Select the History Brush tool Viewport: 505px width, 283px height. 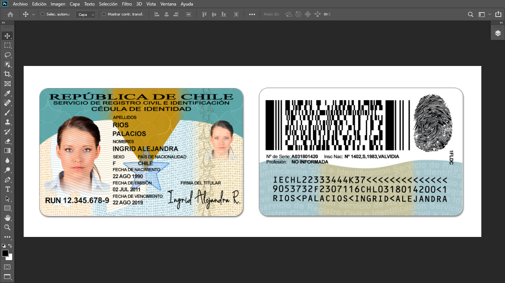coord(7,132)
